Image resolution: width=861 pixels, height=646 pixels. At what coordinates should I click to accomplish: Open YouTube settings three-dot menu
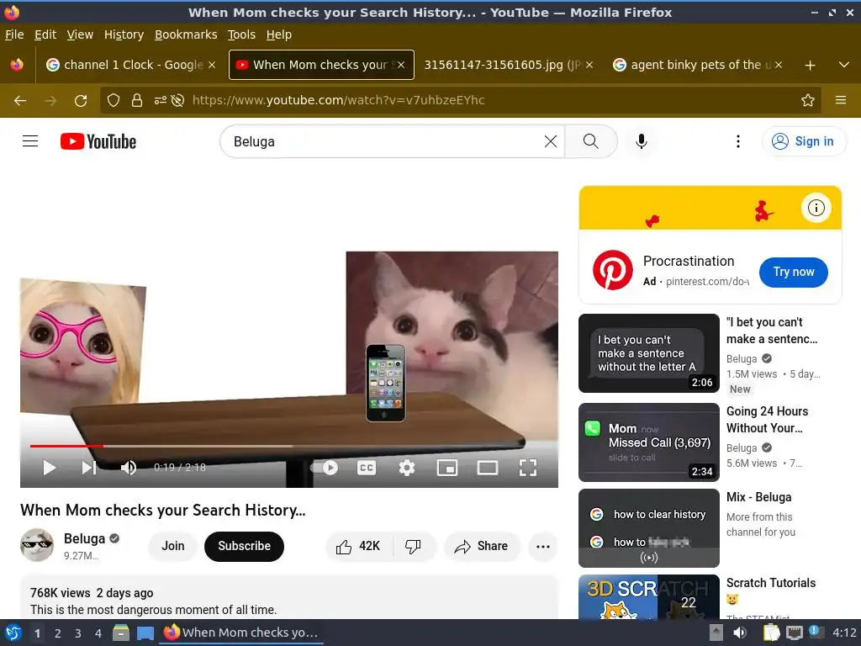tap(738, 141)
